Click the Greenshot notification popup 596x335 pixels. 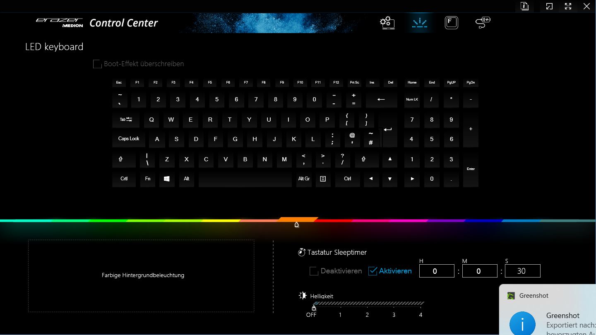point(547,309)
